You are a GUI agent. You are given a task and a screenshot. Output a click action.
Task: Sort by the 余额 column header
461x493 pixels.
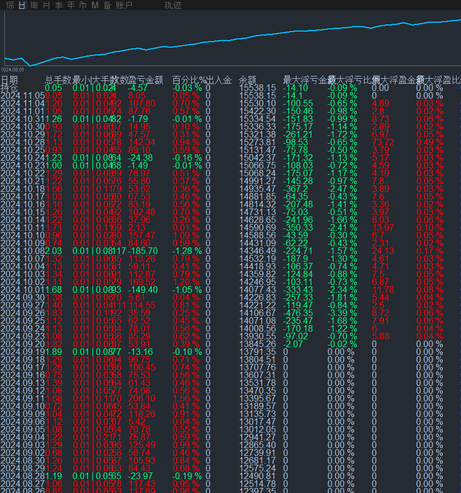pos(247,79)
